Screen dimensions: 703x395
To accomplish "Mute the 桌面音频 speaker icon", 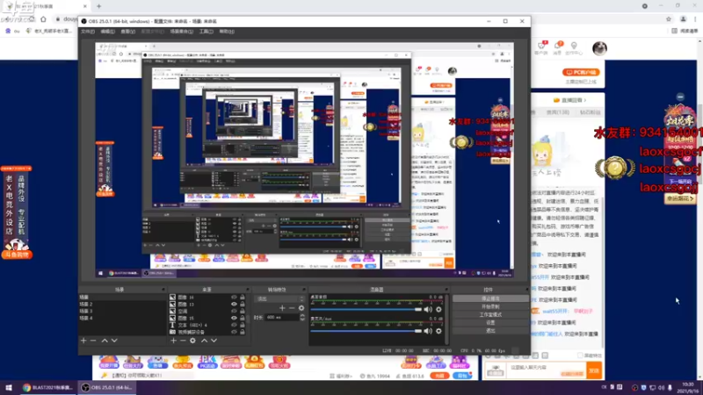I will click(428, 310).
